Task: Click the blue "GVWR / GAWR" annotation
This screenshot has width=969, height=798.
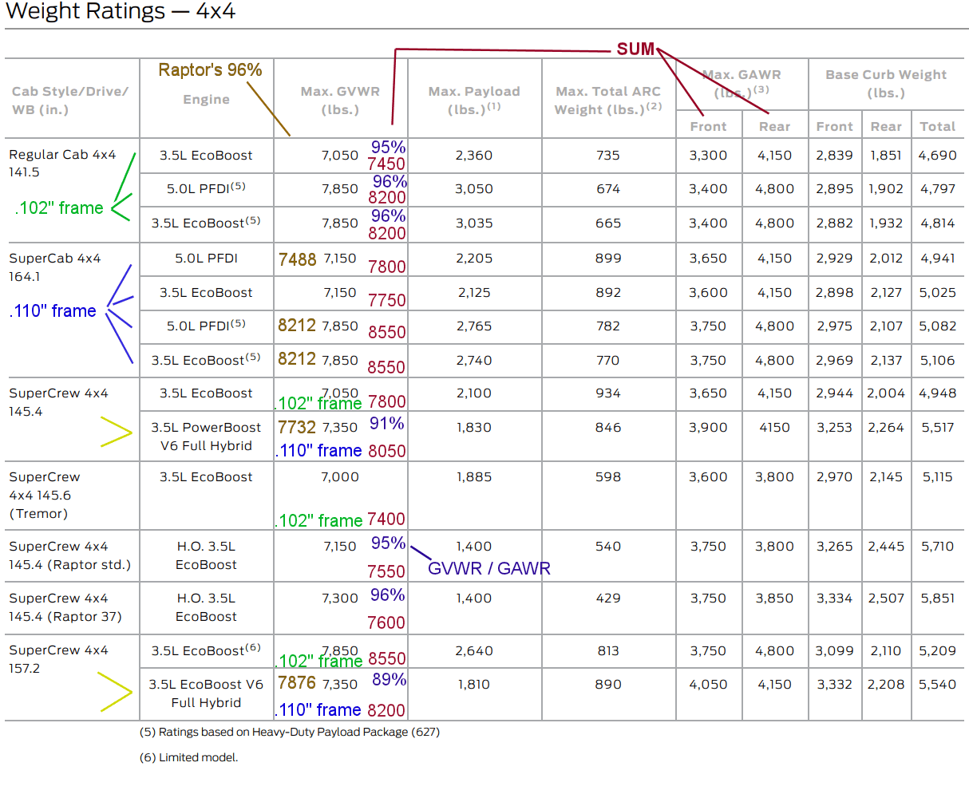Action: 489,569
